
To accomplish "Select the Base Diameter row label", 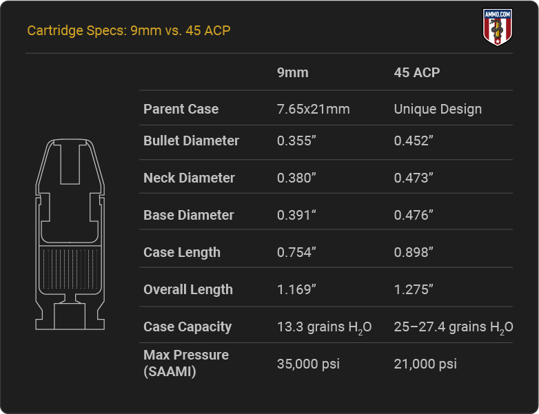I will click(x=189, y=215).
